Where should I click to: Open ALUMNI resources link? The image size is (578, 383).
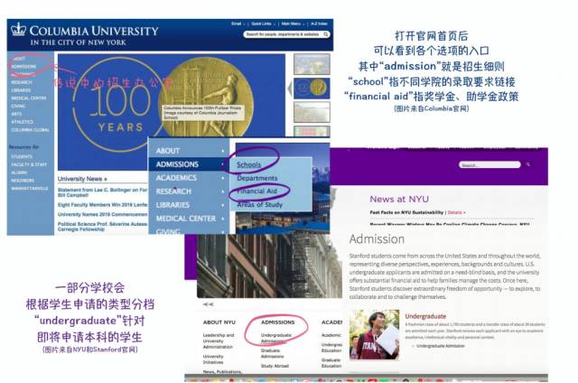pos(19,173)
